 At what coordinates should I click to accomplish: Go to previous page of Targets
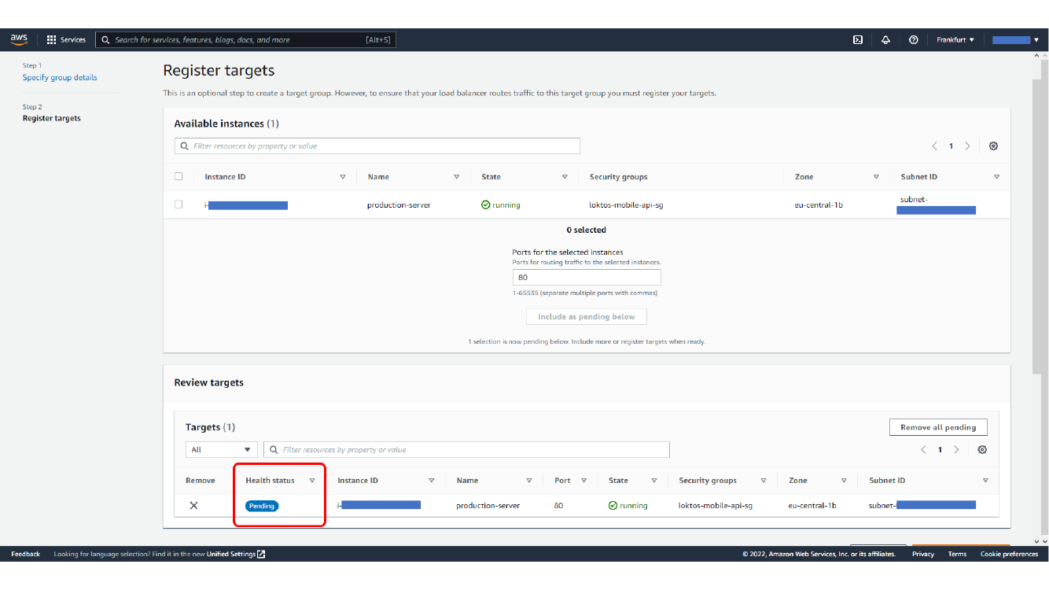(923, 450)
